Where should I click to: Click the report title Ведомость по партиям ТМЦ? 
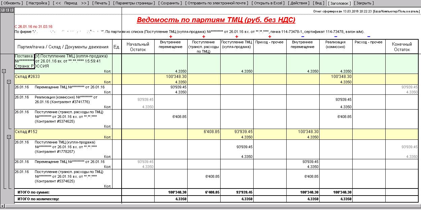pyautogui.click(x=216, y=20)
